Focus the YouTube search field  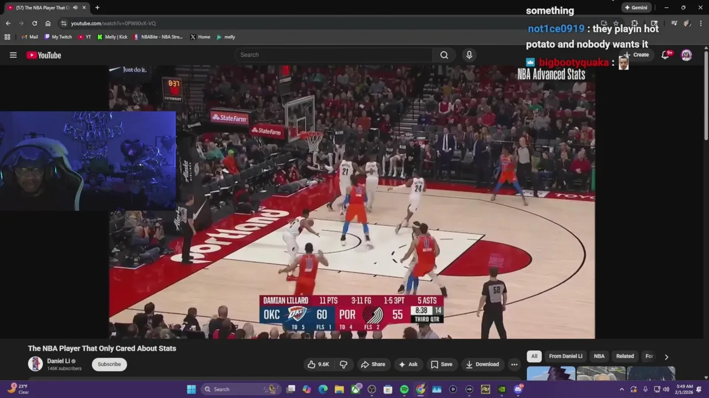[333, 55]
